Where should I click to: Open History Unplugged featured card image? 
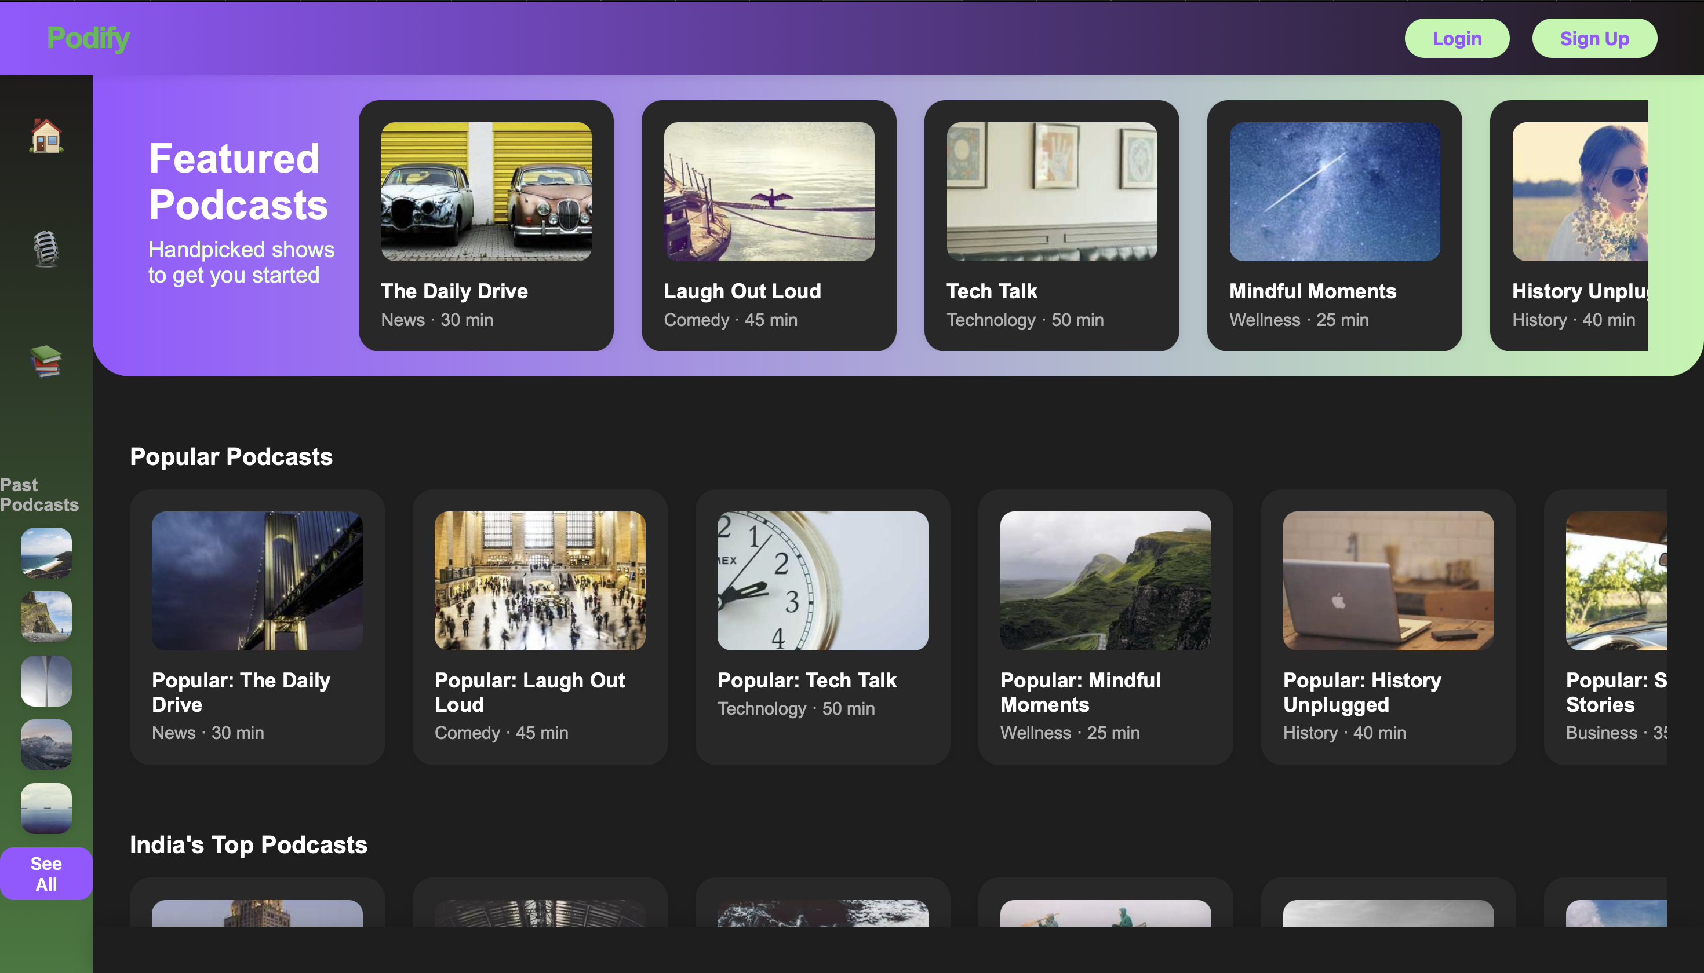(1579, 191)
